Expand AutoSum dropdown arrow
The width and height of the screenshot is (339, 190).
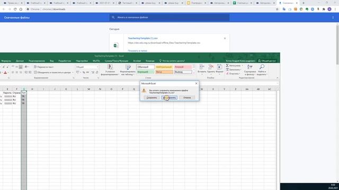[x=243, y=65]
